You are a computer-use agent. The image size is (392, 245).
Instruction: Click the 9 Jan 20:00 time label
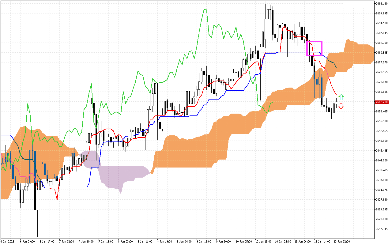click(223, 242)
